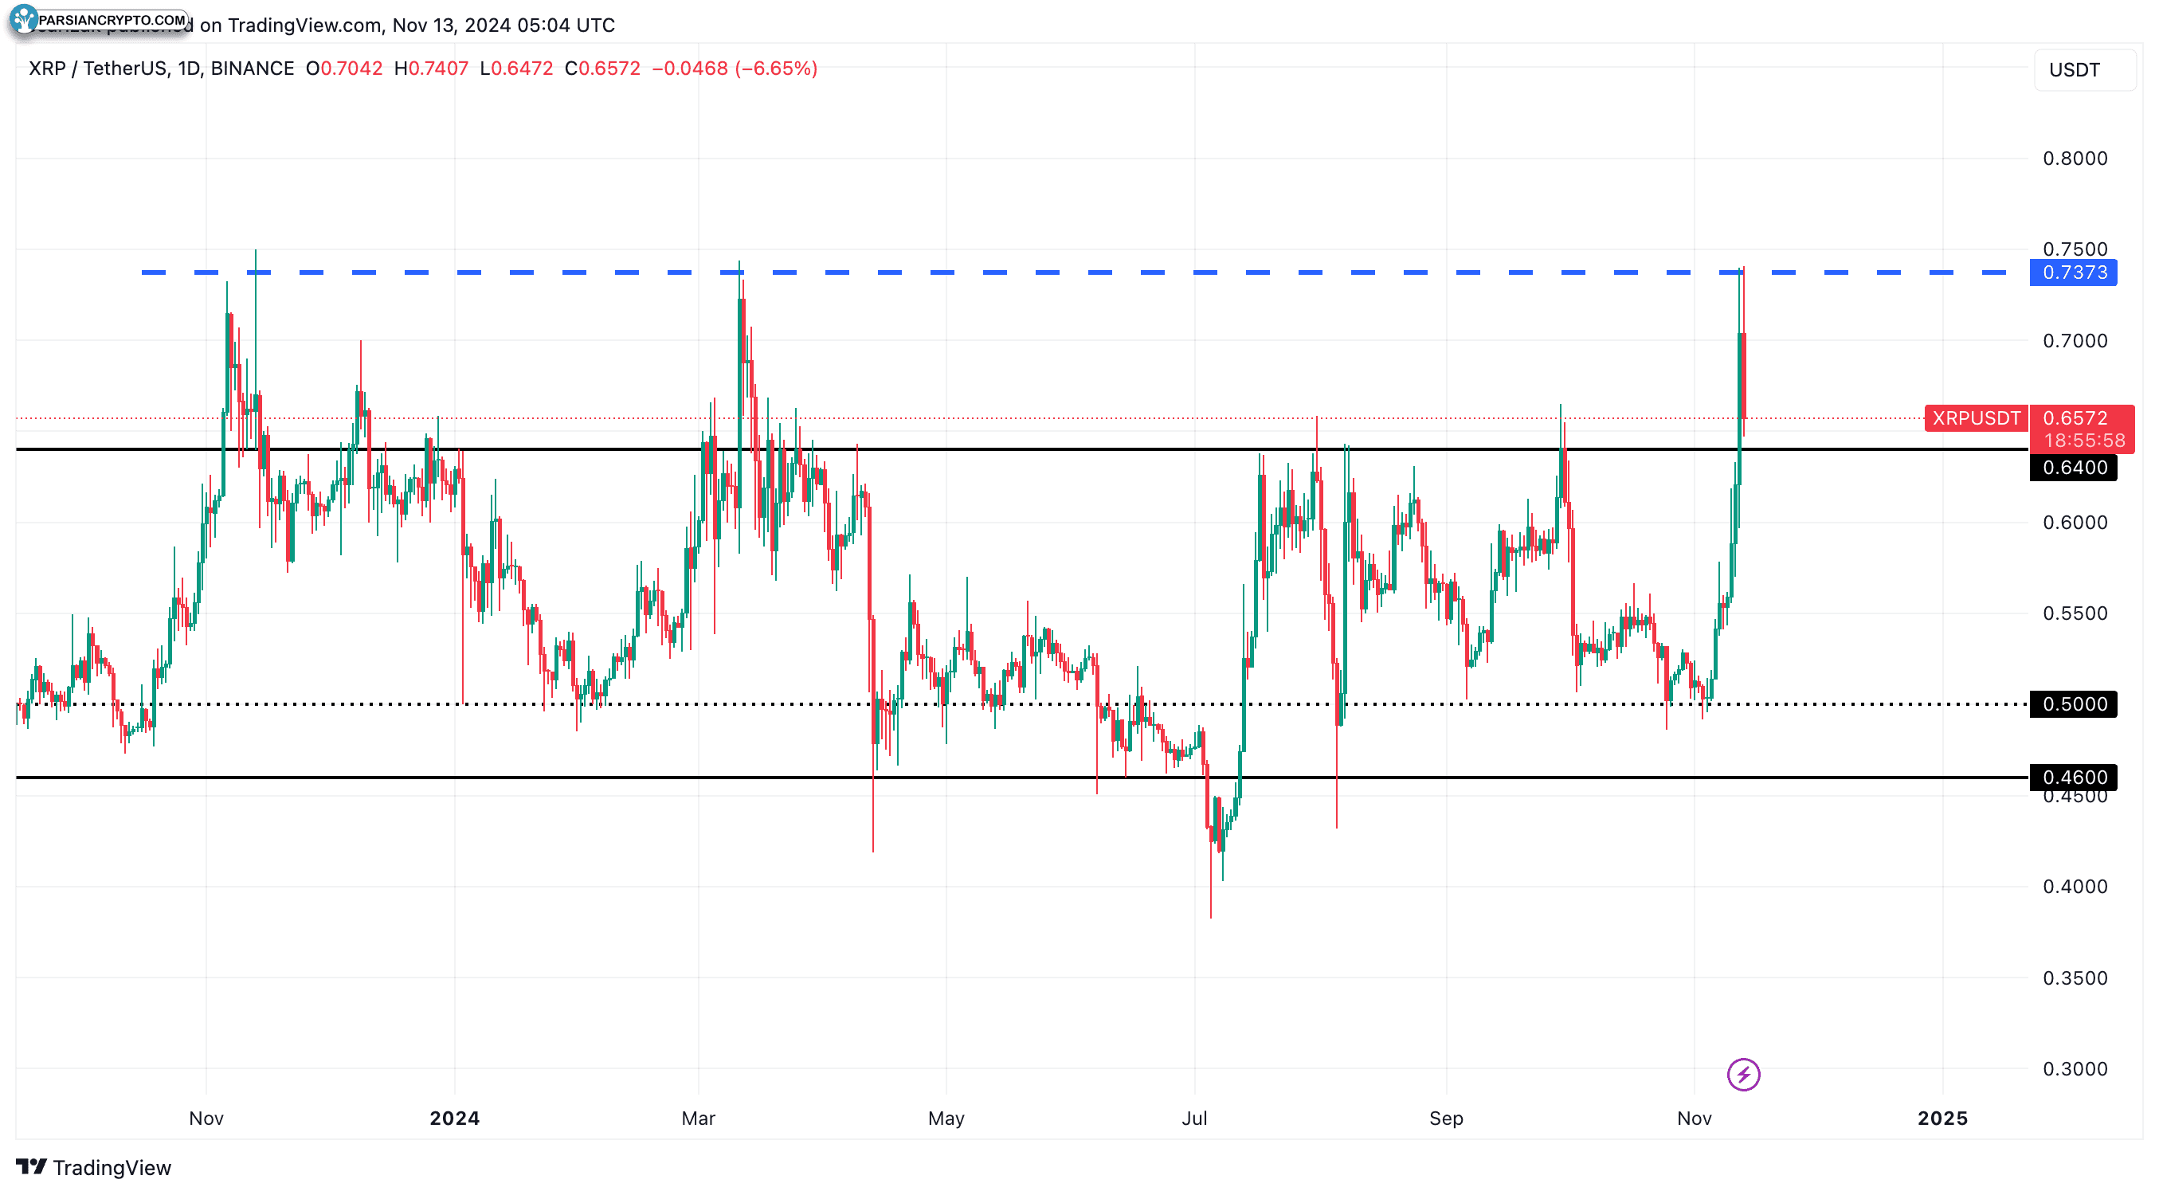The image size is (2159, 1195).
Task: Click the 0.7000 price axis label
Action: [2075, 341]
